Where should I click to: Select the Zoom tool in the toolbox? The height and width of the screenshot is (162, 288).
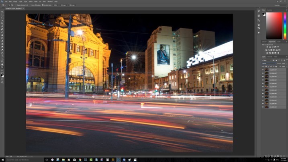tap(2, 68)
